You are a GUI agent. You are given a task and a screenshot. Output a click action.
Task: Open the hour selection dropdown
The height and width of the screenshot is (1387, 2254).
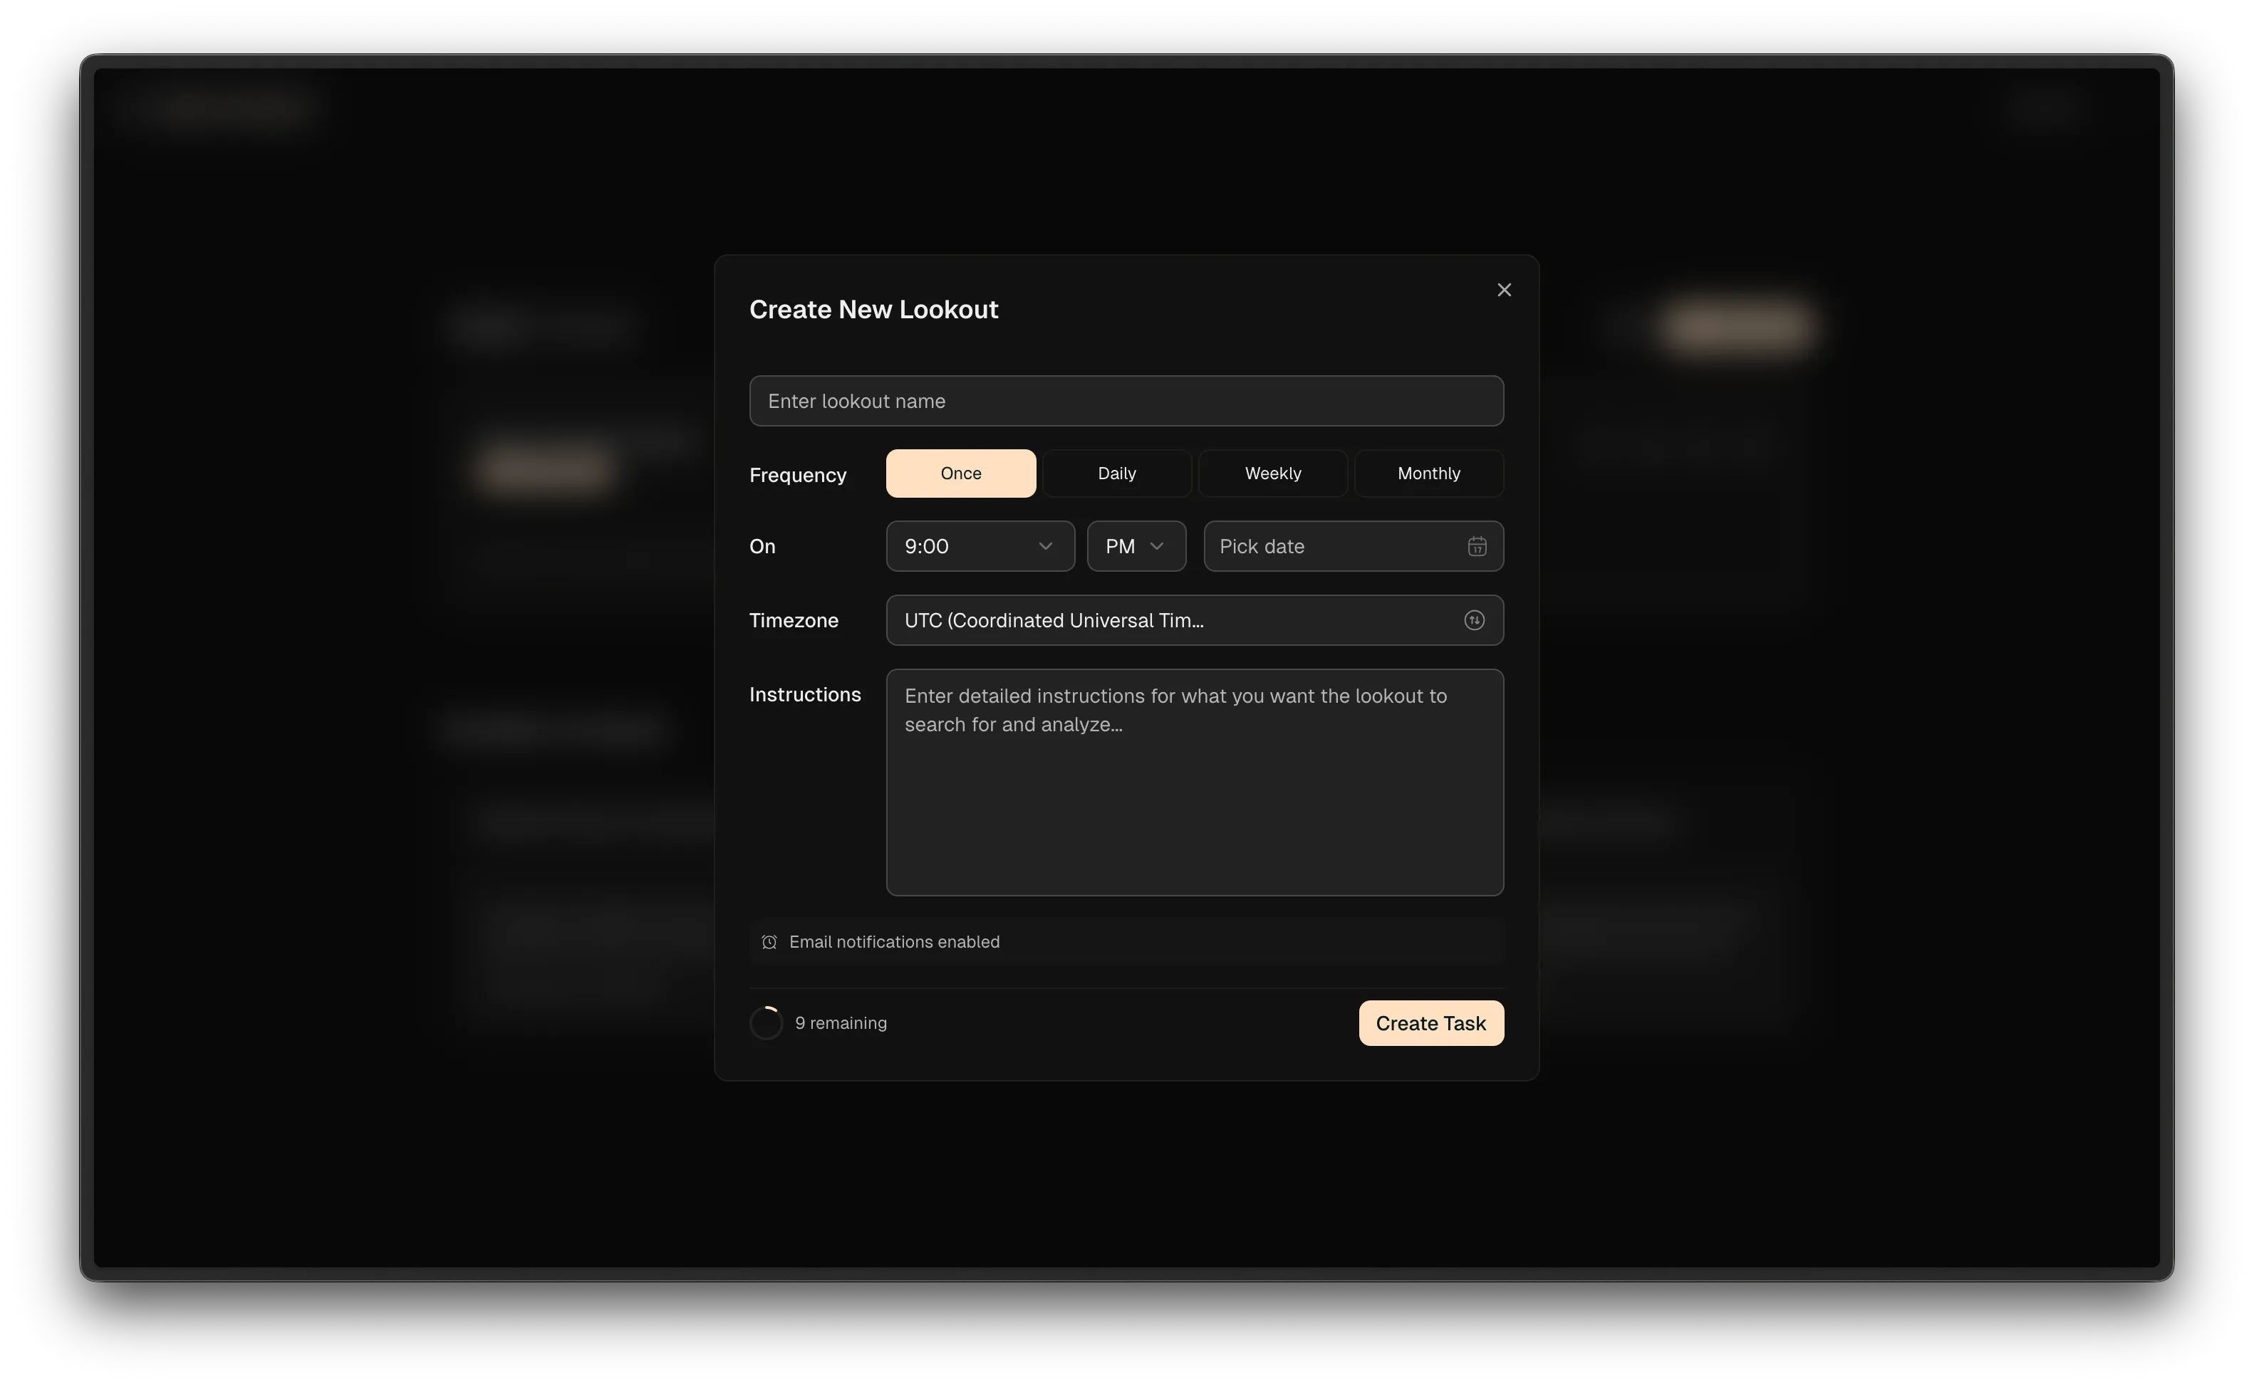point(980,546)
